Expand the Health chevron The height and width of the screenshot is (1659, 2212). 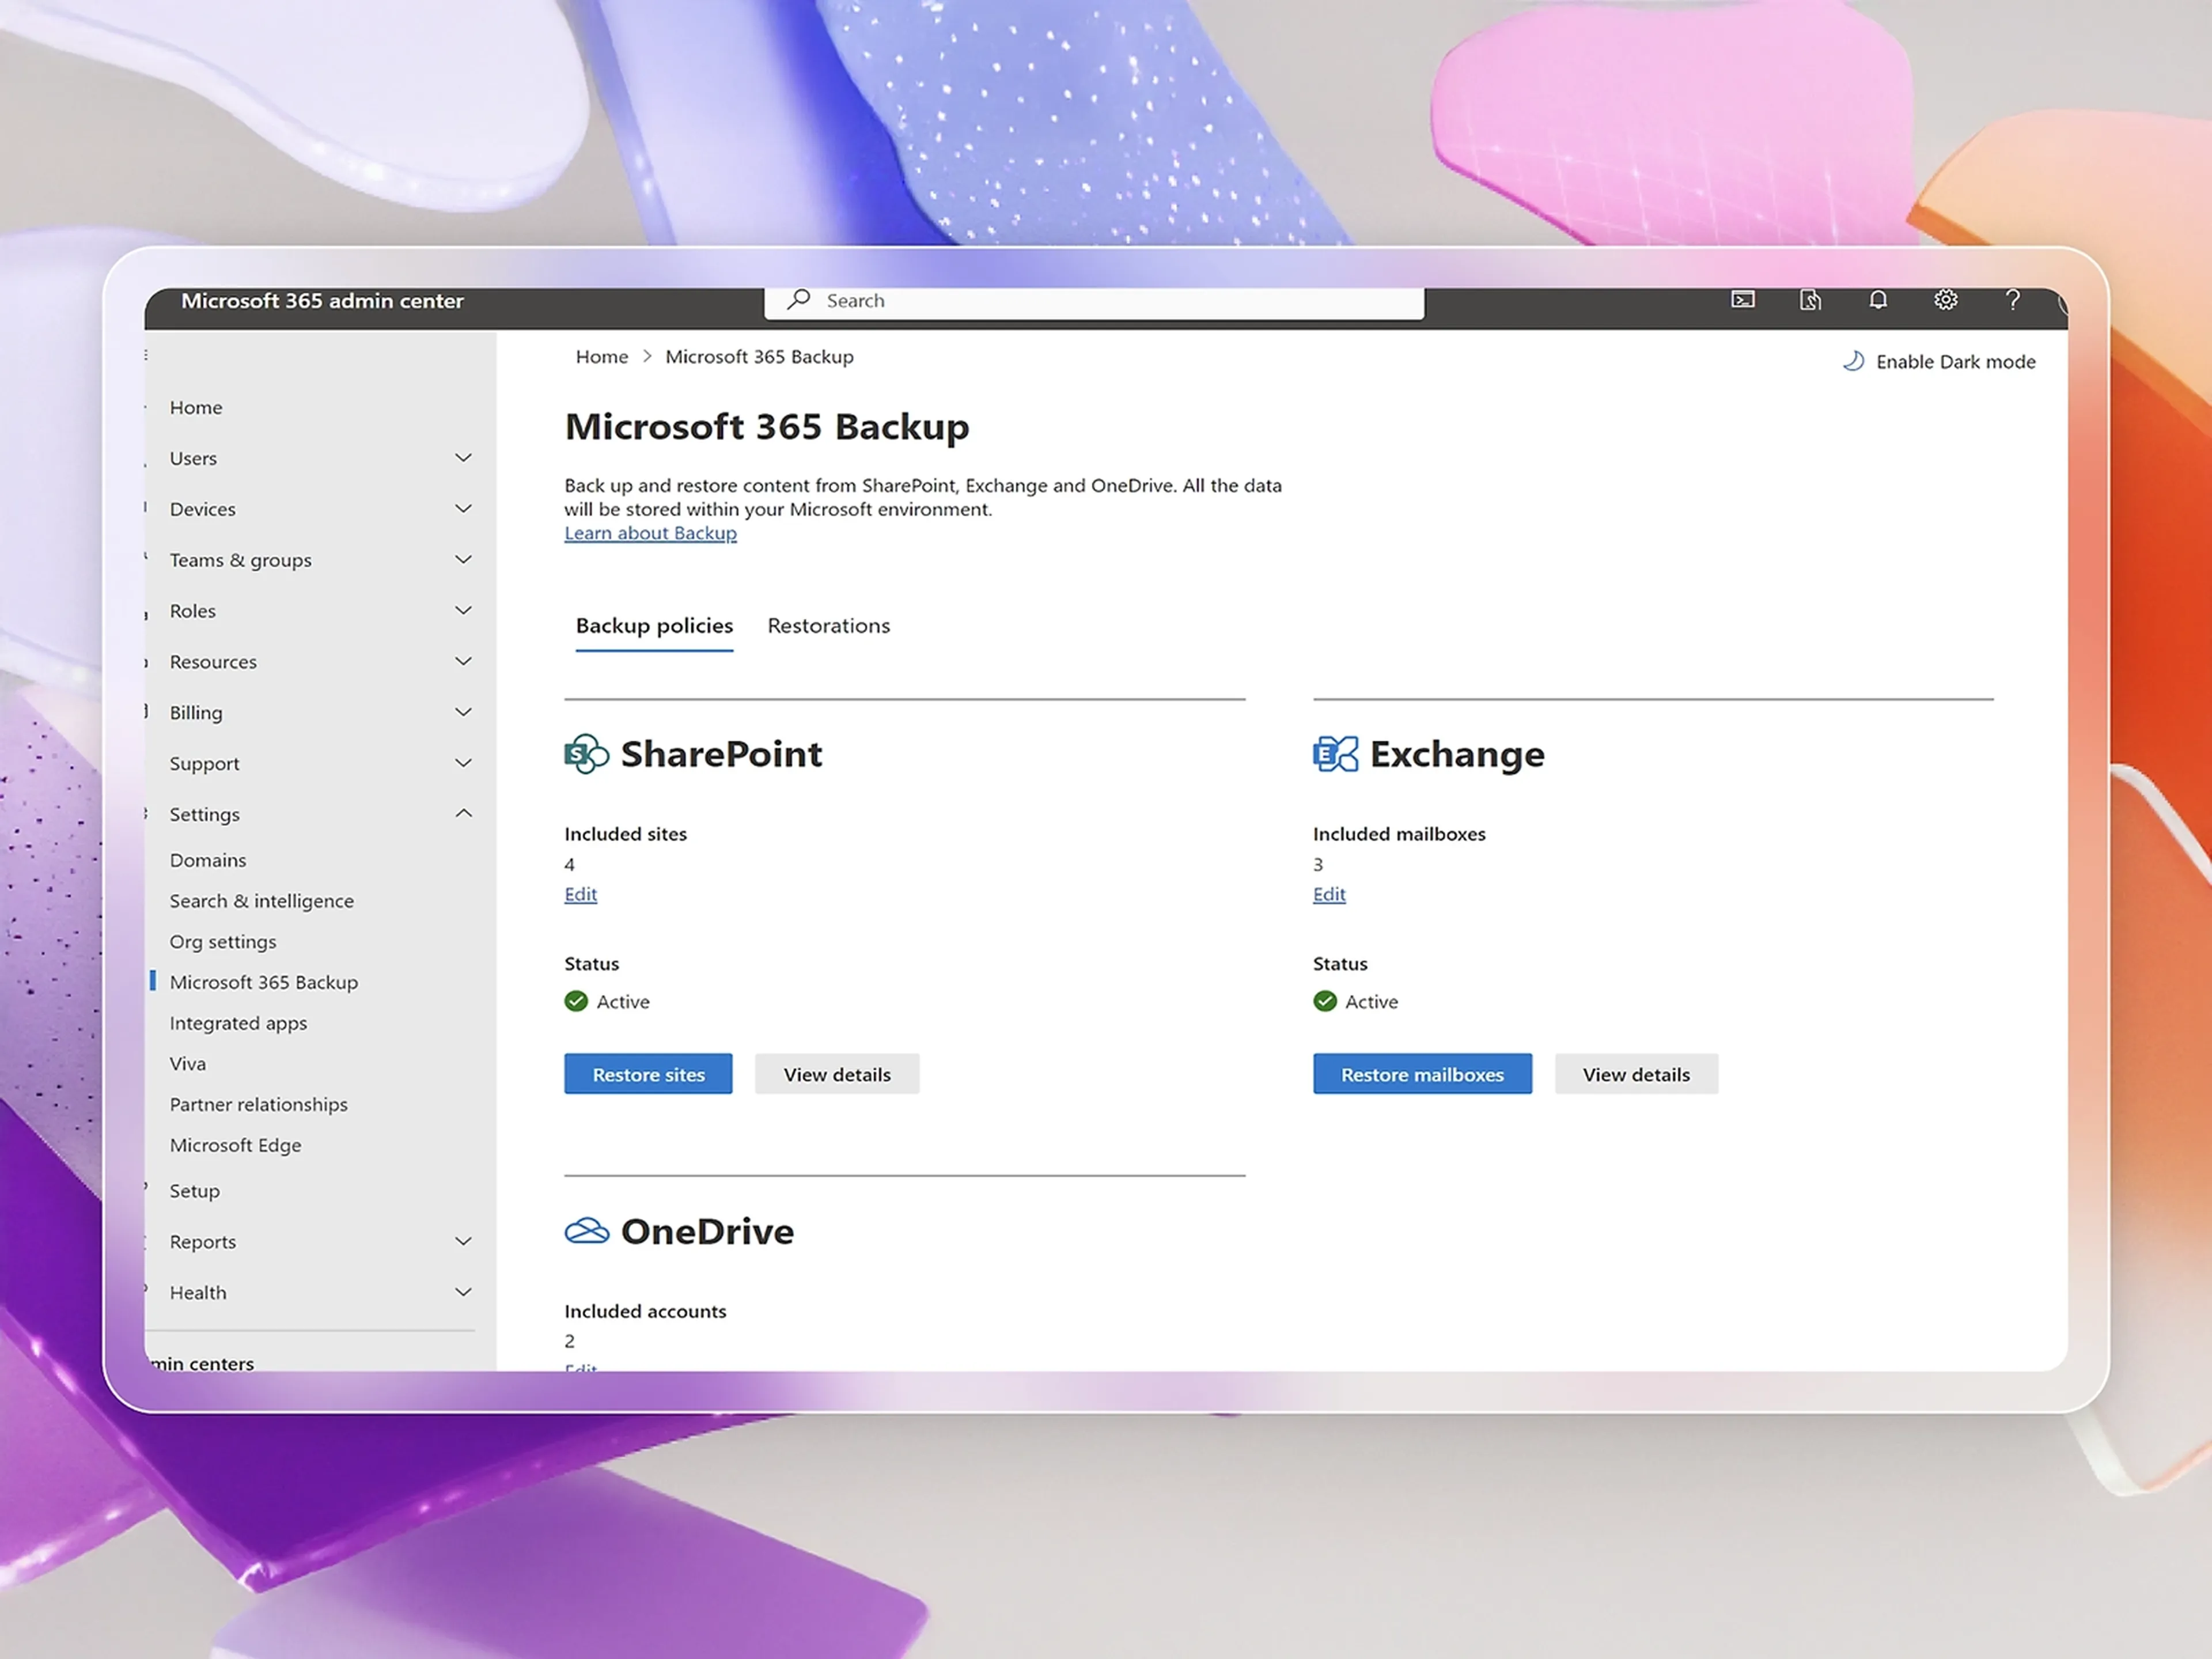click(463, 1292)
